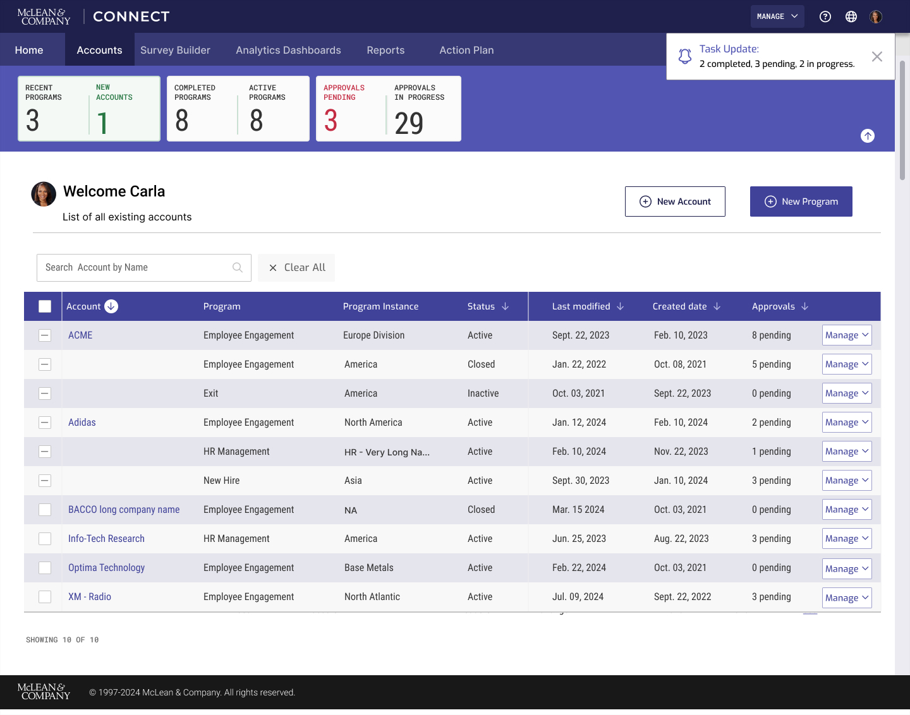This screenshot has height=715, width=910.
Task: Click the page vertical scrollbar
Action: [902, 120]
